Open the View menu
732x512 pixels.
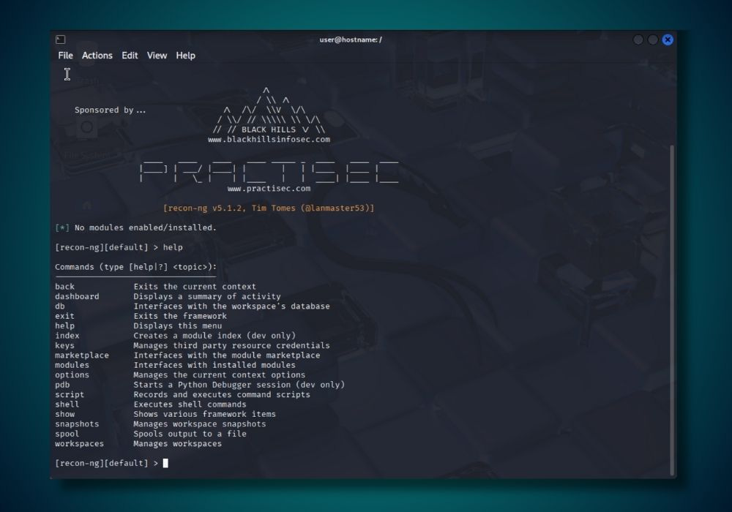tap(157, 56)
